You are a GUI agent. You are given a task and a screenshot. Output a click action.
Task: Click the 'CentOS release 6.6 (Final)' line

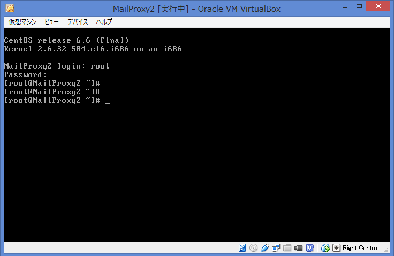pyautogui.click(x=66, y=40)
